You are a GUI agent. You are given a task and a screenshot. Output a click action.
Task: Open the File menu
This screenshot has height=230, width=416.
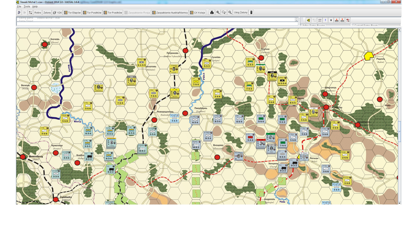19,6
